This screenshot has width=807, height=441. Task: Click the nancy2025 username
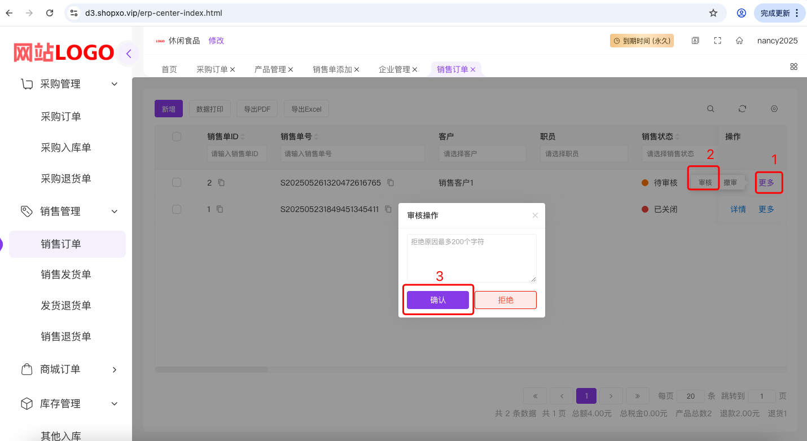pyautogui.click(x=778, y=41)
